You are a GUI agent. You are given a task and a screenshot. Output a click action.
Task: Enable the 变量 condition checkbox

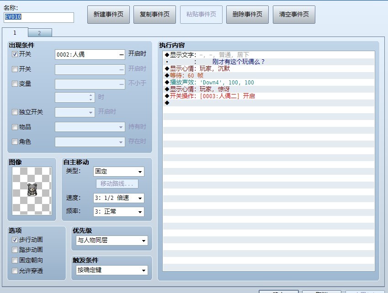[15, 84]
